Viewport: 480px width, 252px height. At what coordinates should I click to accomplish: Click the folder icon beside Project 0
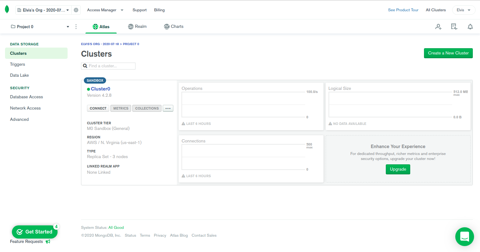[x=13, y=27]
